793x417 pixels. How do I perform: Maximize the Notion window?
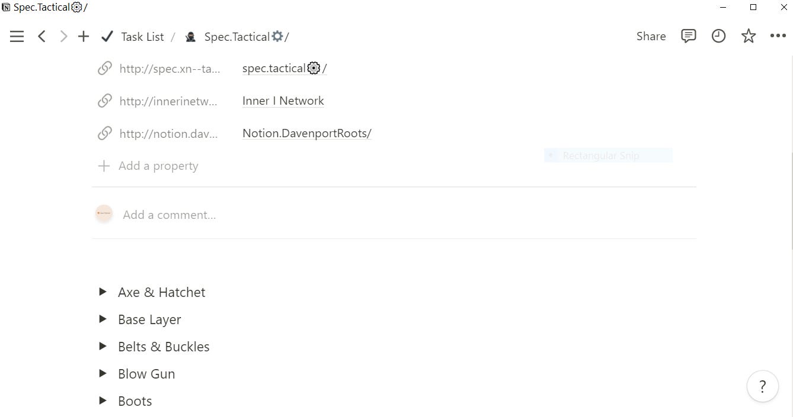pyautogui.click(x=753, y=8)
